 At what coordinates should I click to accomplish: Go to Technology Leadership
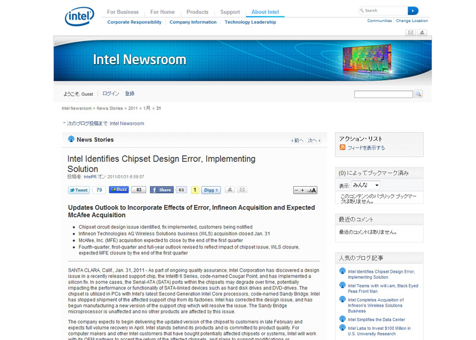click(250, 22)
